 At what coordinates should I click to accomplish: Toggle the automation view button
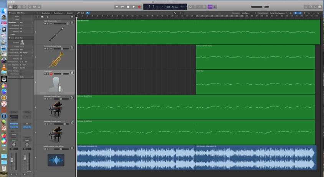point(79,13)
